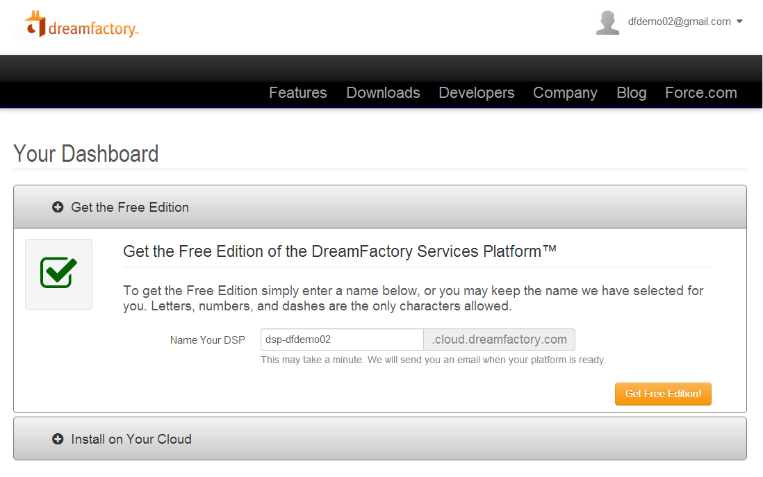Screen dimensions: 763x477
Task: Click the plus icon beside Install on Your Cloud
Action: point(58,439)
